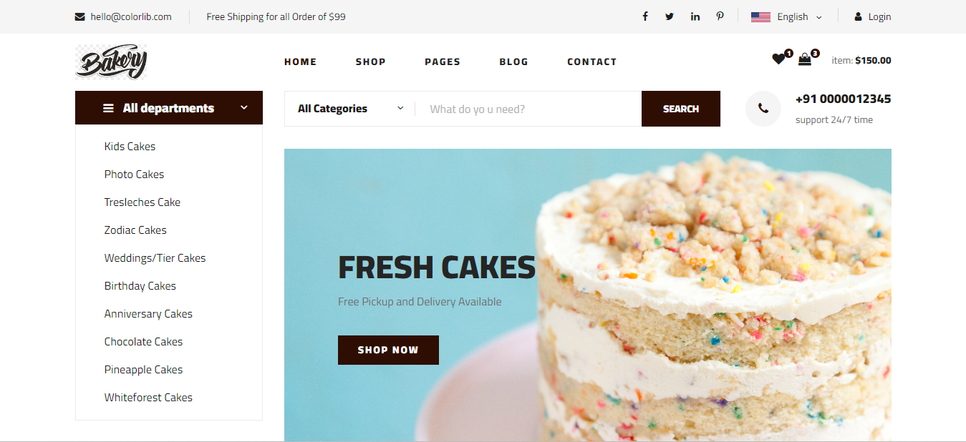Click the phone support icon

pos(763,109)
